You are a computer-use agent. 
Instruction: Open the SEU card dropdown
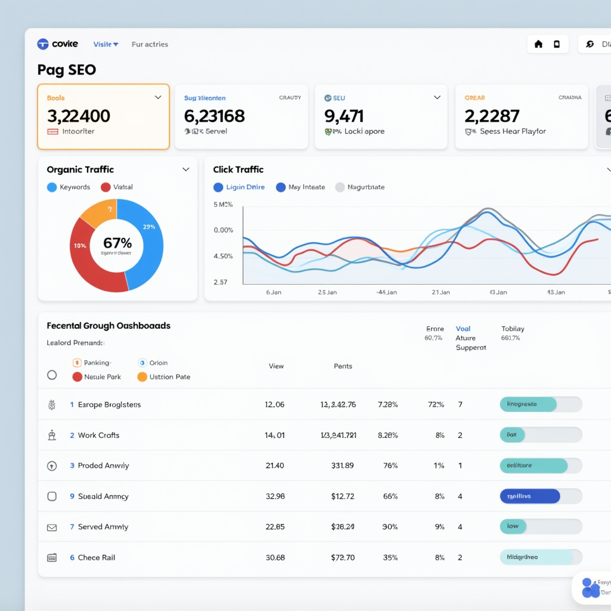point(437,97)
